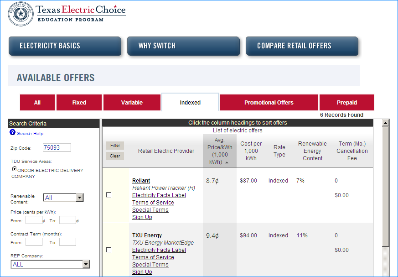Screen dimensions: 398x277
Task: Sort by Cost per 1,000 kWh column
Action: click(x=251, y=151)
